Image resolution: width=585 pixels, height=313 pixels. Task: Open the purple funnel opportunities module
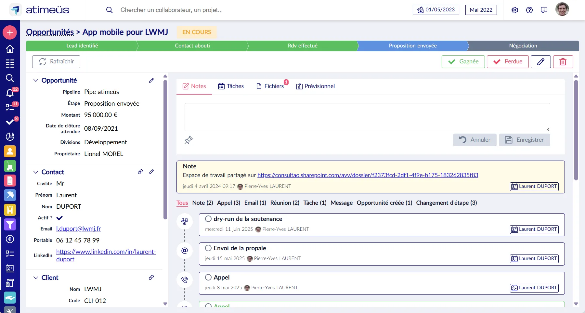point(10,225)
